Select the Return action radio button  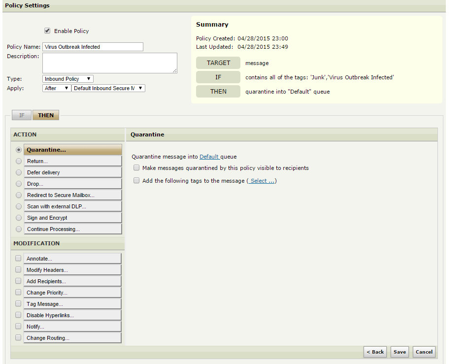click(x=19, y=161)
